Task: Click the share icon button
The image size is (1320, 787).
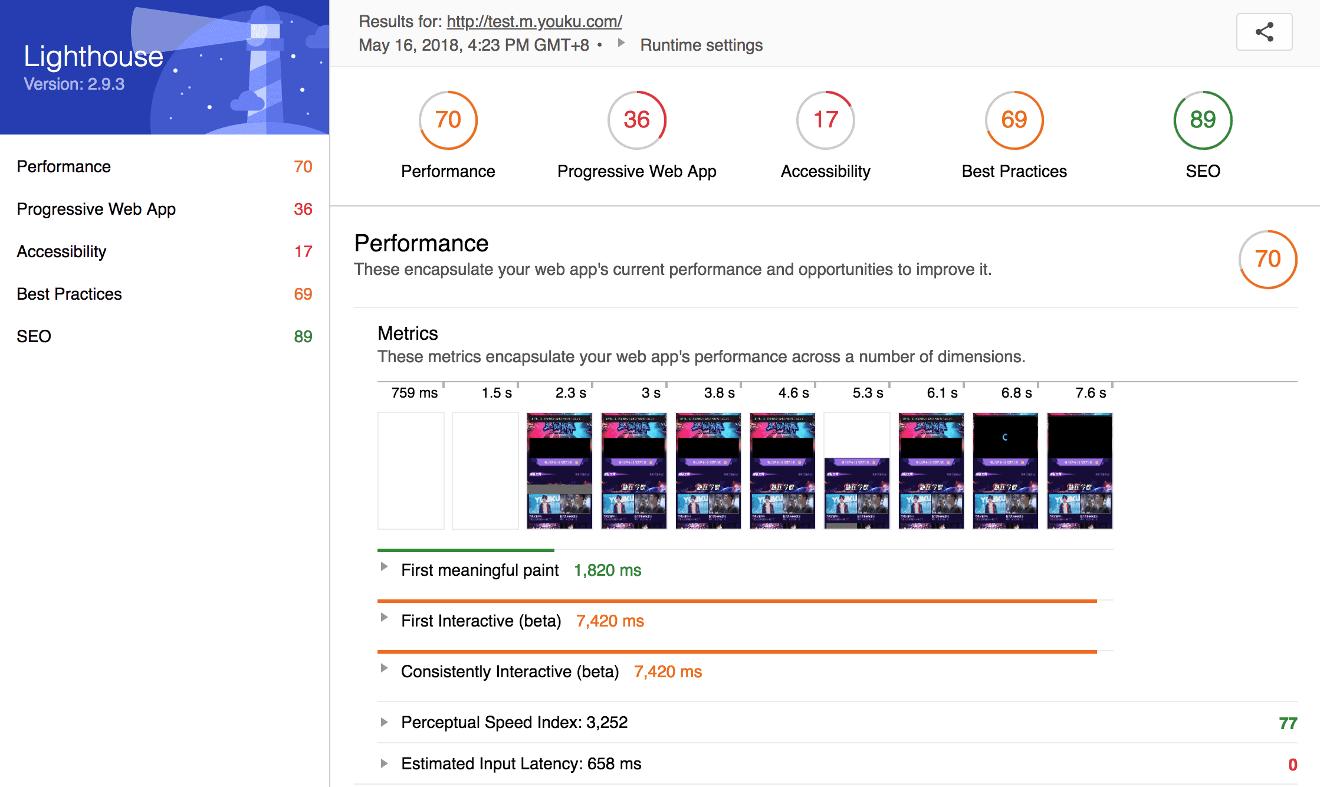Action: [1264, 32]
